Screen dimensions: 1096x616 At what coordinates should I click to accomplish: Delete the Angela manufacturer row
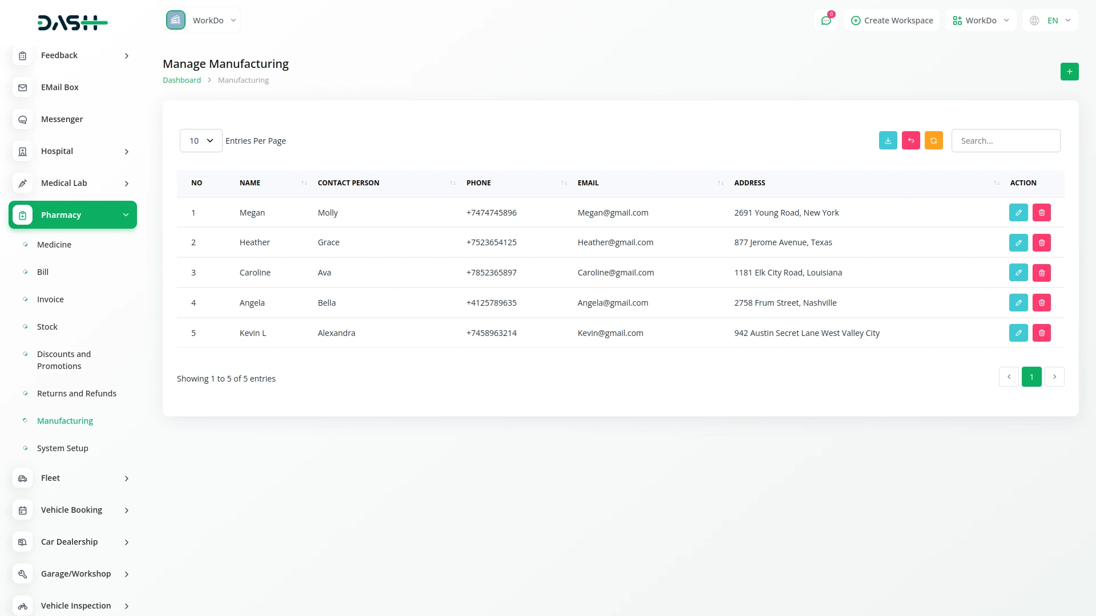(x=1041, y=303)
